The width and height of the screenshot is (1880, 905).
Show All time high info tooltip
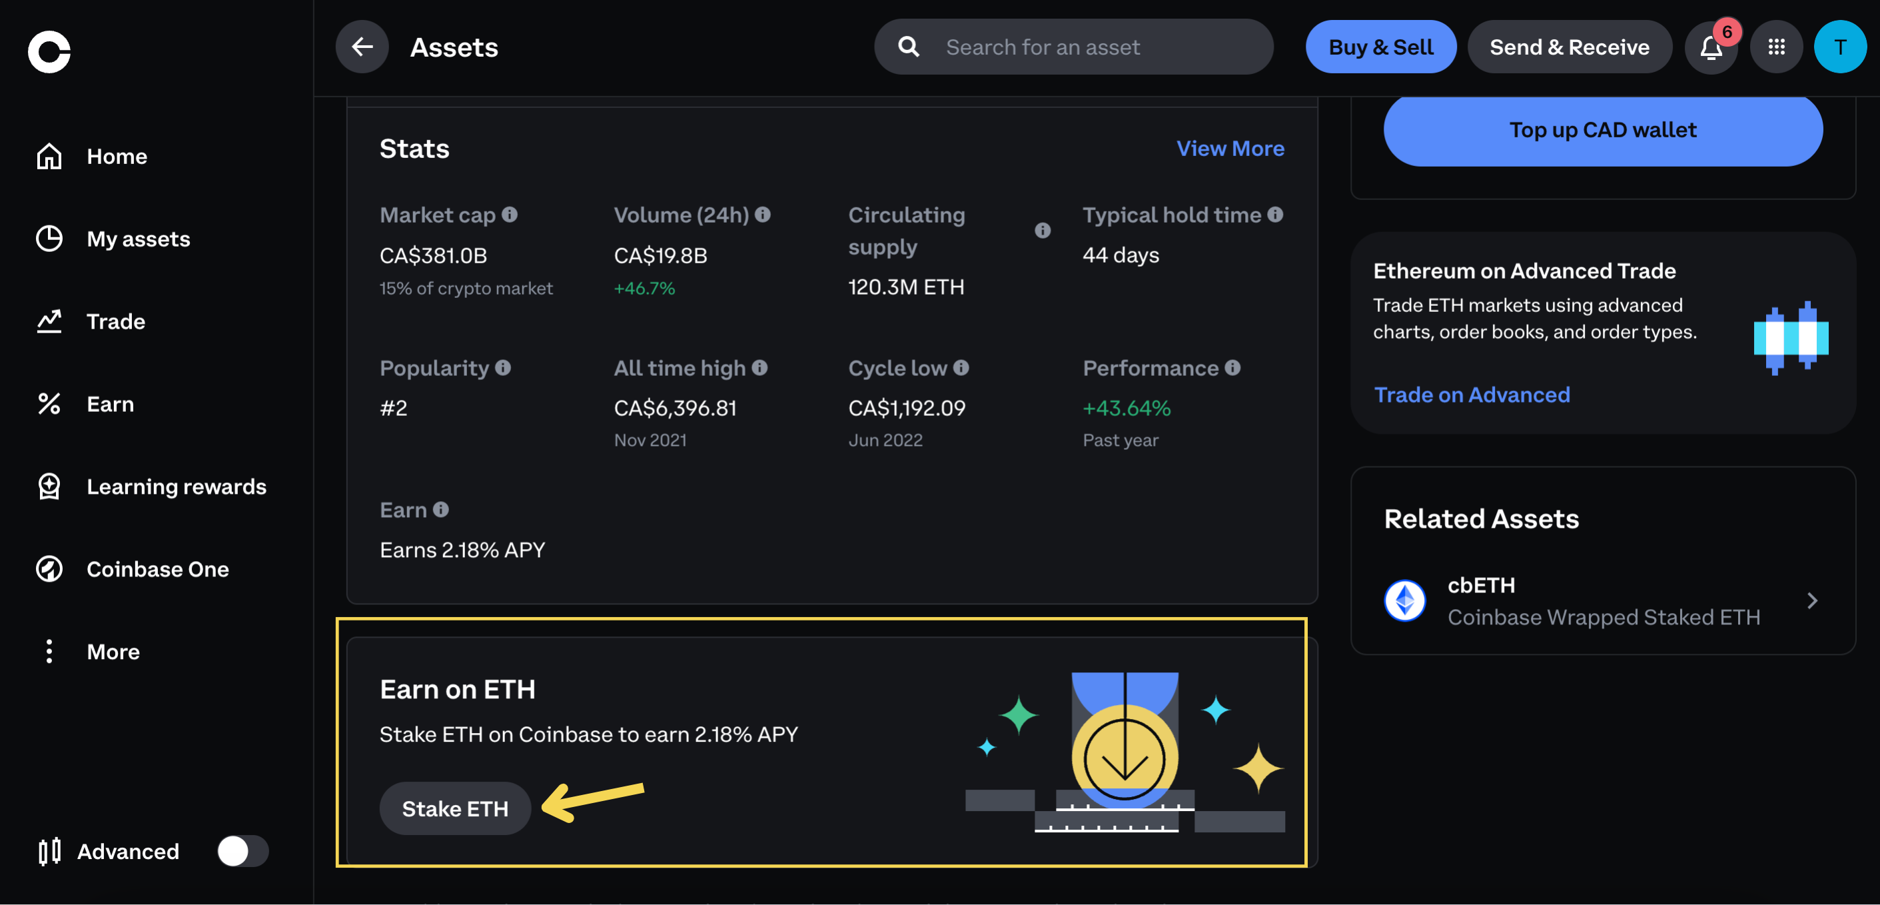759,367
